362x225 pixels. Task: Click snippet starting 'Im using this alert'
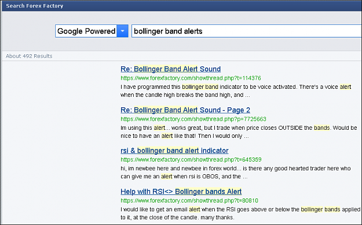[x=239, y=132]
